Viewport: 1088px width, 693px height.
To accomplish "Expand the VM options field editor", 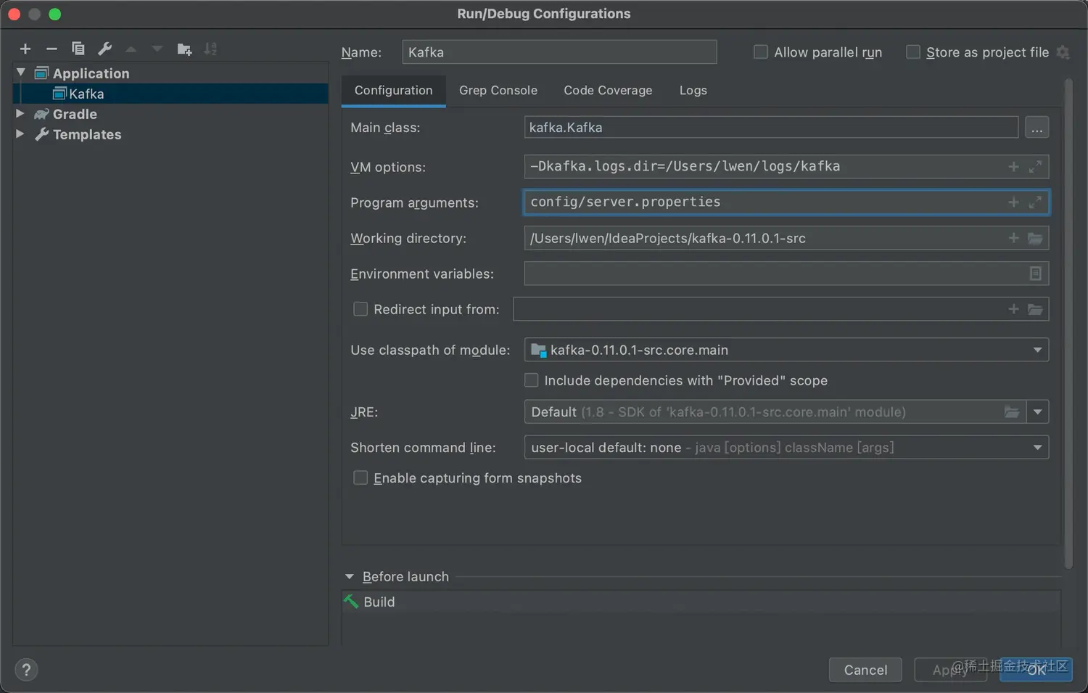I will click(1036, 166).
